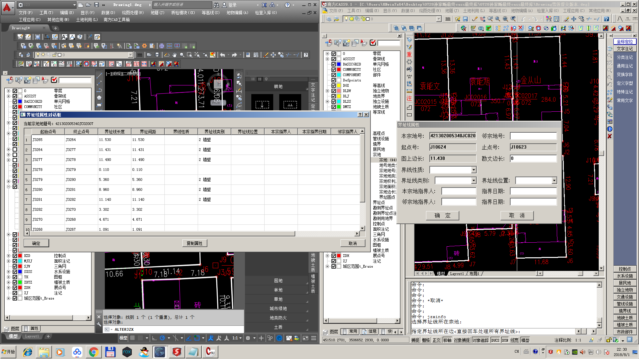Toggle Defpoints layer checkbox in right CASS panel
The image size is (639, 359).
[x=333, y=80]
